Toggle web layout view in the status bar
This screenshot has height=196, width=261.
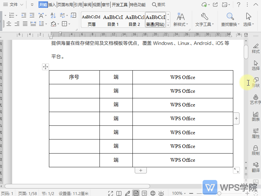pos(153,193)
